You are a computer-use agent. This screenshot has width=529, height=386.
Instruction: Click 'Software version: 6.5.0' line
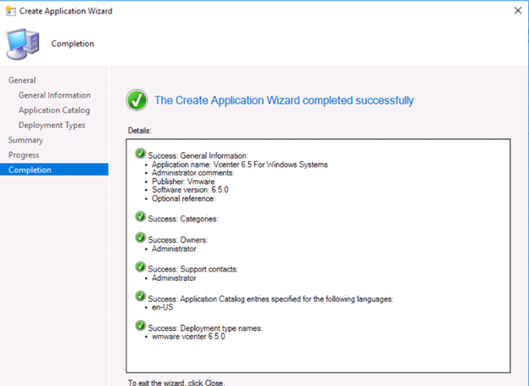pos(190,190)
